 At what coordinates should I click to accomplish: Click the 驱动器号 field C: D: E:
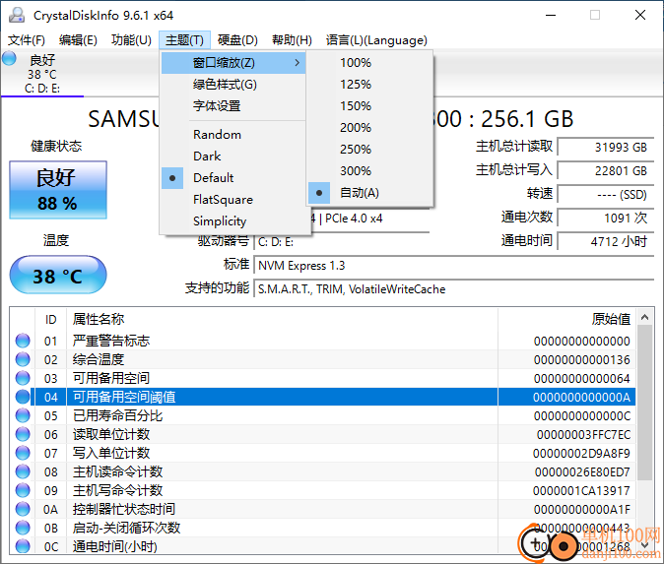[x=341, y=242]
